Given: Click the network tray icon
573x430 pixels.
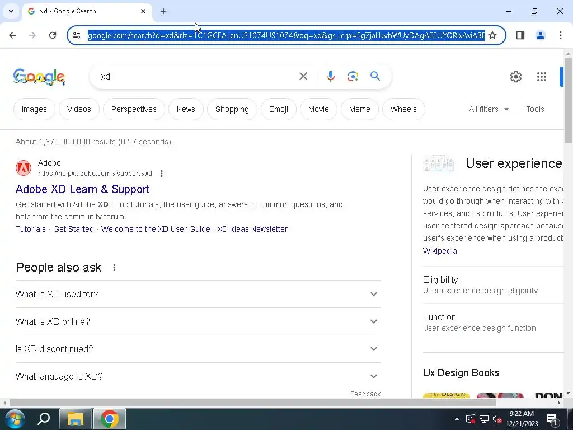Looking at the screenshot, I should tap(484, 419).
